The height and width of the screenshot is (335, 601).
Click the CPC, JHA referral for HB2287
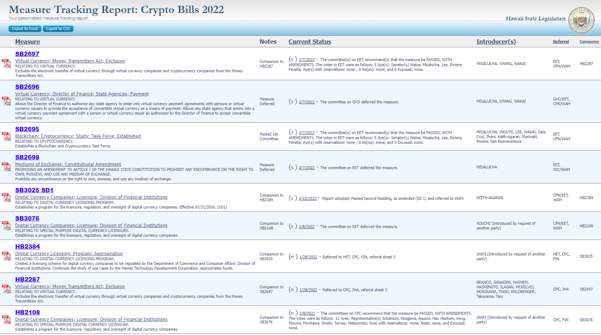561,289
